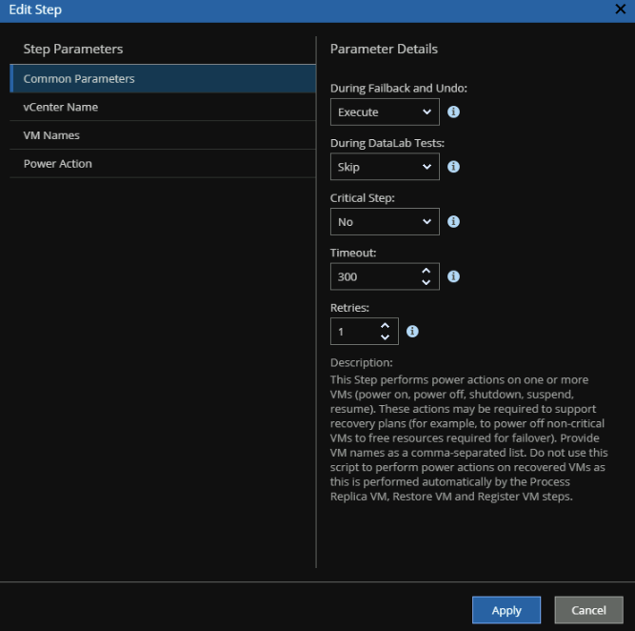Click info icon beside During DataLab Tests
This screenshot has width=635, height=631.
tap(453, 167)
